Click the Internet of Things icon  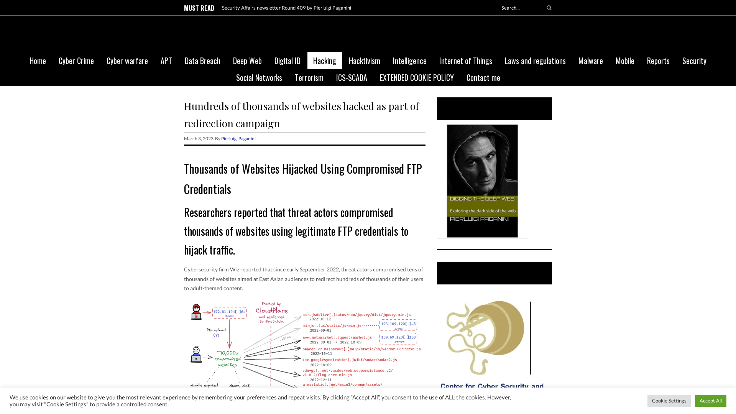(x=465, y=60)
